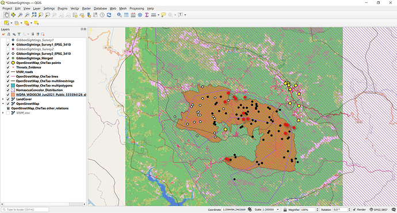Screen dimensions: 397x213
Task: Open the Temporal Controller clock icon
Action: click(x=102, y=15)
